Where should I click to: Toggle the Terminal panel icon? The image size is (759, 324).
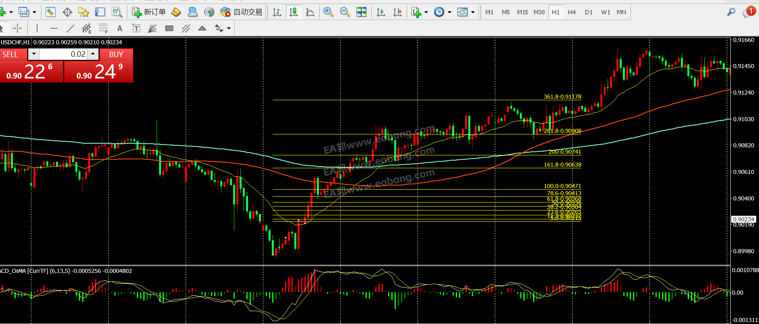pyautogui.click(x=100, y=12)
